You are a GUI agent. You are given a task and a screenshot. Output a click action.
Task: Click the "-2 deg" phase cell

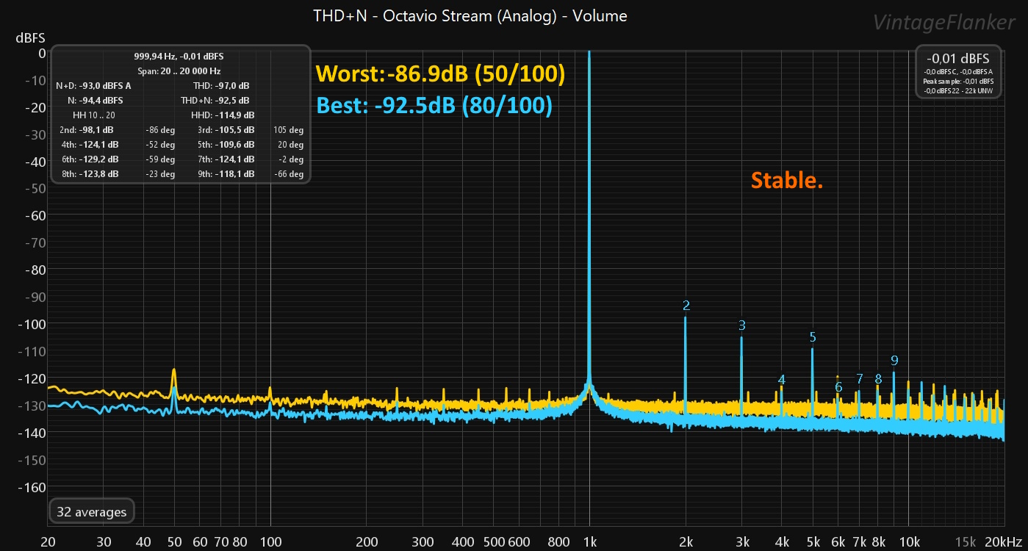(292, 159)
